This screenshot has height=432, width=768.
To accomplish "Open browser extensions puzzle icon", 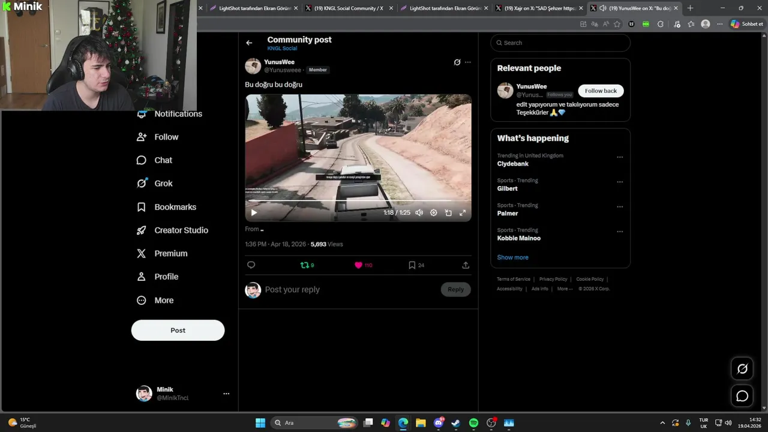I will click(x=660, y=24).
